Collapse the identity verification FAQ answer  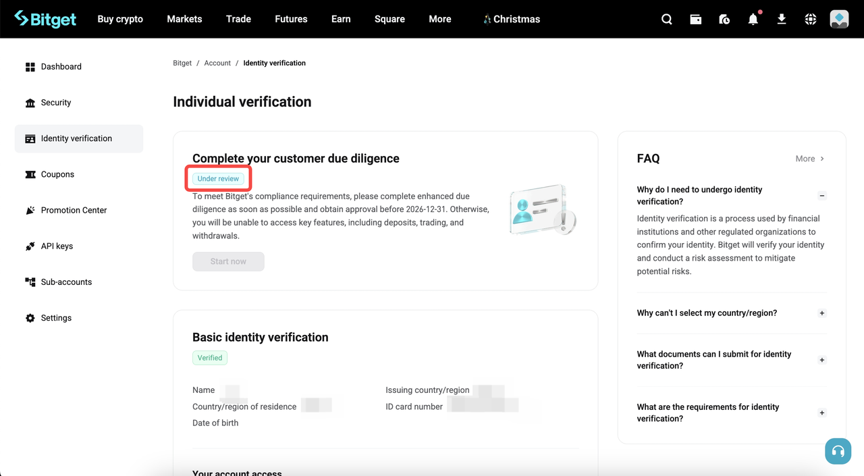click(821, 195)
